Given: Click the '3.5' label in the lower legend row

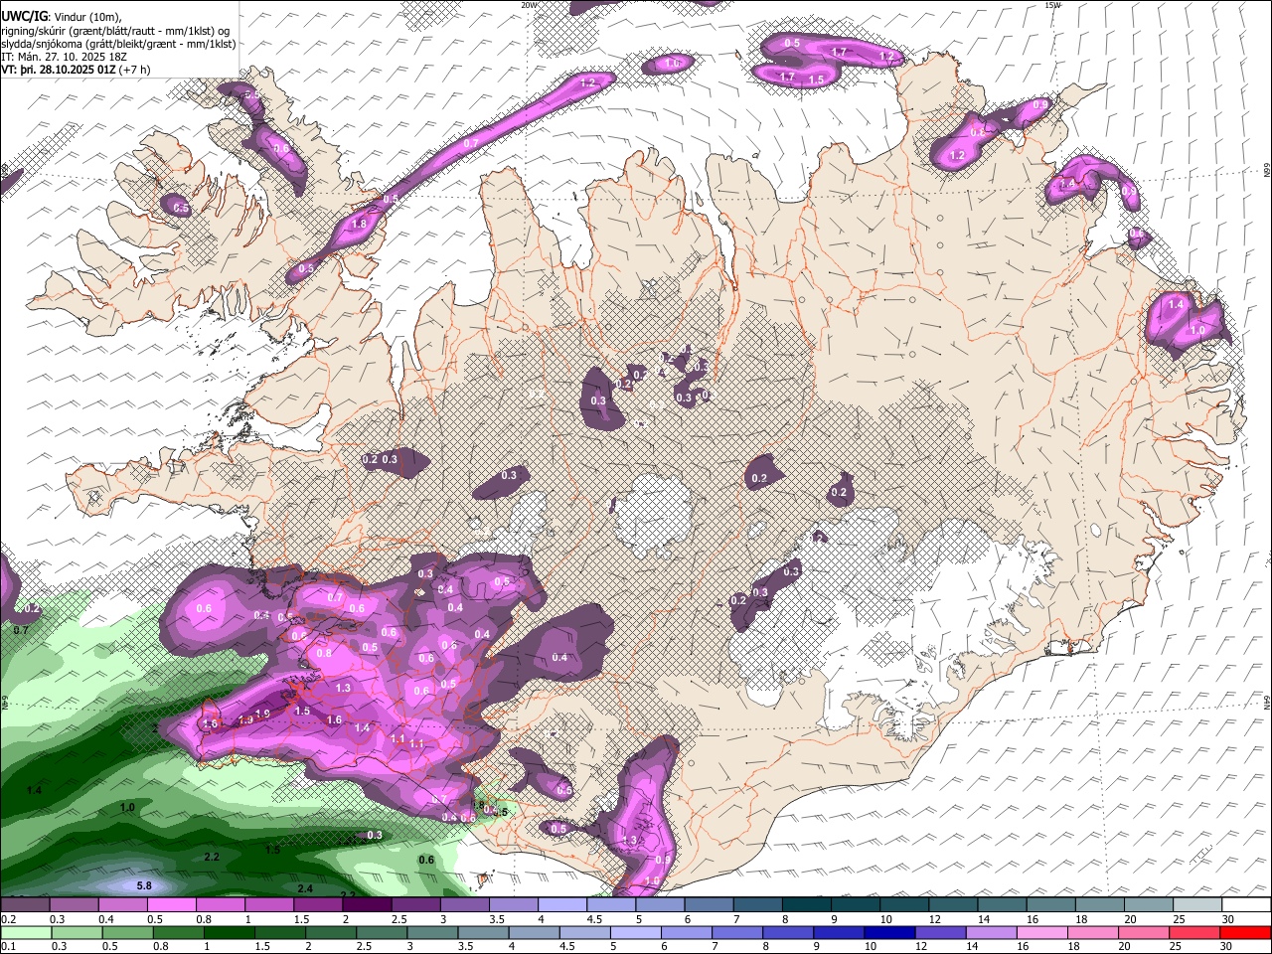Looking at the screenshot, I should click(x=464, y=946).
